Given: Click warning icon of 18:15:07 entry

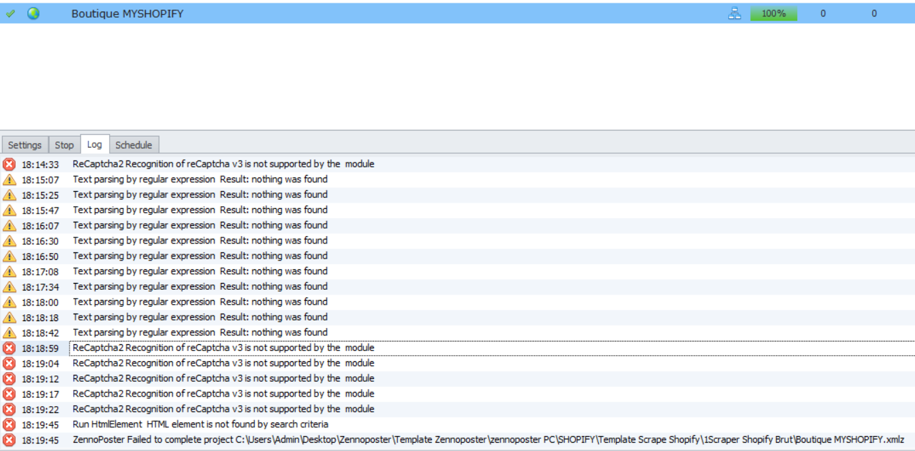Looking at the screenshot, I should tap(9, 180).
